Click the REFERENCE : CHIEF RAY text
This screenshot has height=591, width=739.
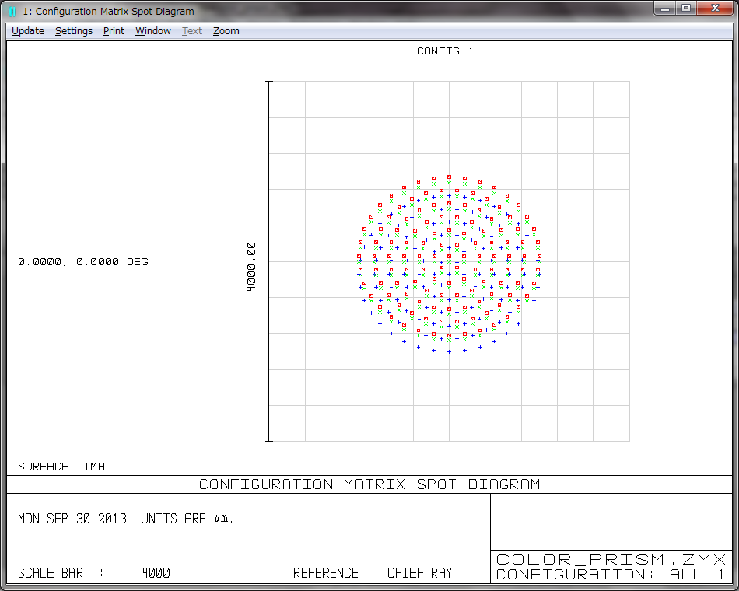tap(373, 573)
